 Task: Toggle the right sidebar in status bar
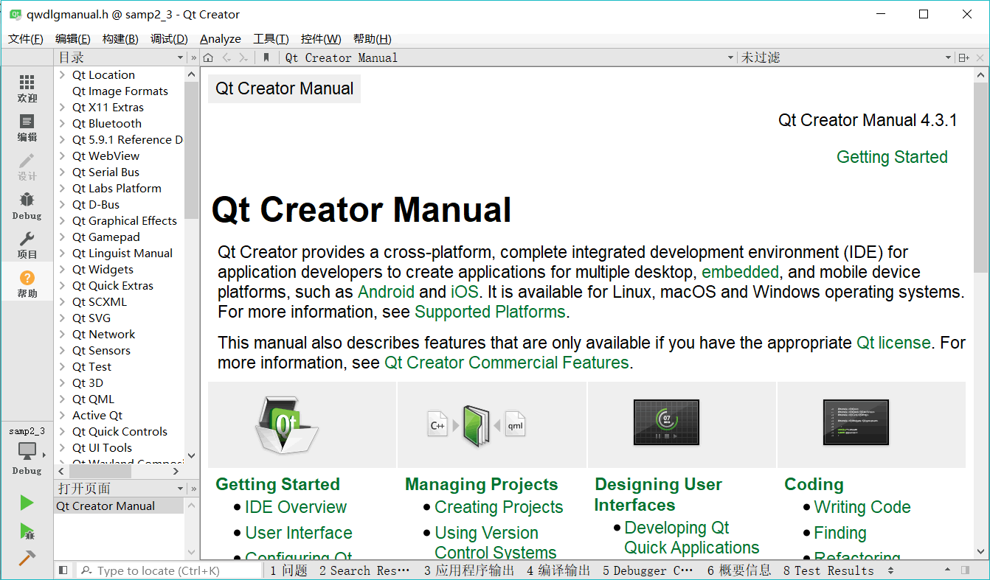tap(965, 570)
